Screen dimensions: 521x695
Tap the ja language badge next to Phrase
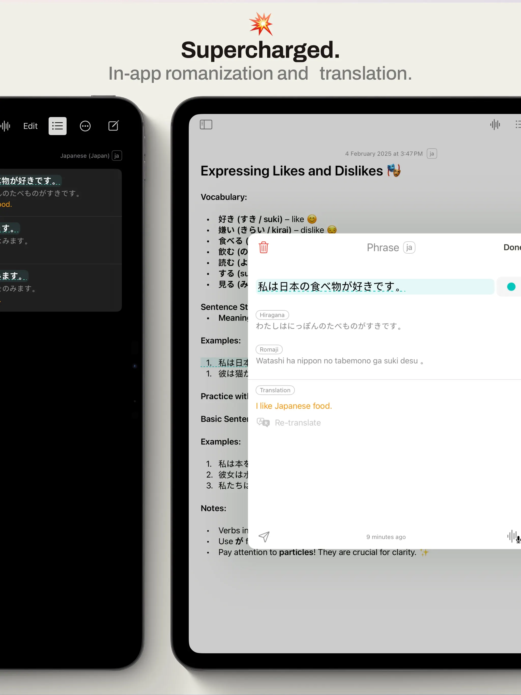(409, 248)
